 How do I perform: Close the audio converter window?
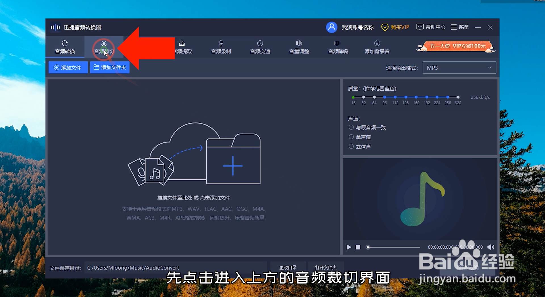coord(490,27)
